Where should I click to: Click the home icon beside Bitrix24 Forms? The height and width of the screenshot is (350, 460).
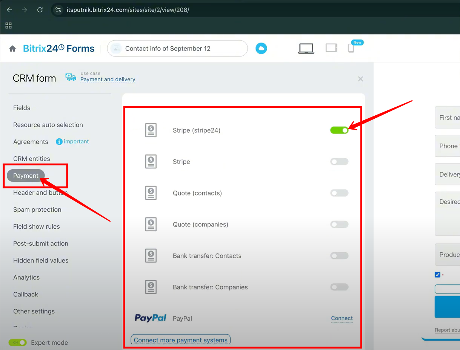[x=12, y=49]
